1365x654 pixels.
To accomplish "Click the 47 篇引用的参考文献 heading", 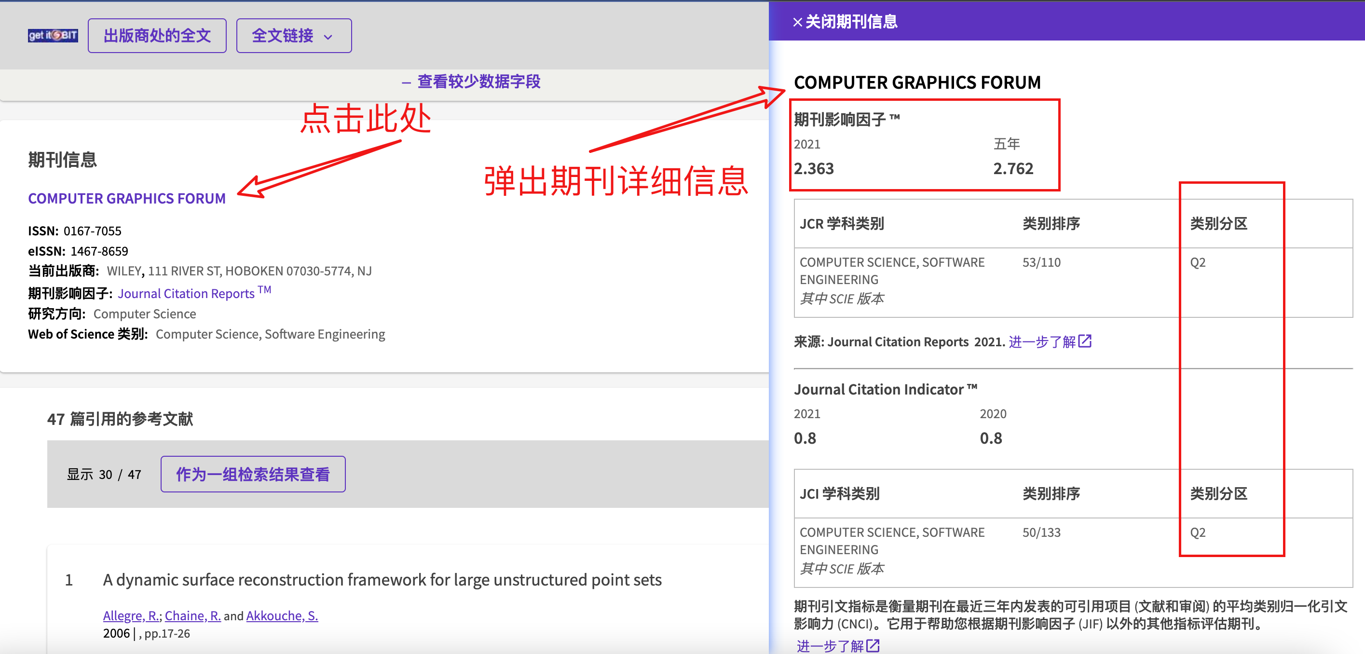I will point(120,419).
